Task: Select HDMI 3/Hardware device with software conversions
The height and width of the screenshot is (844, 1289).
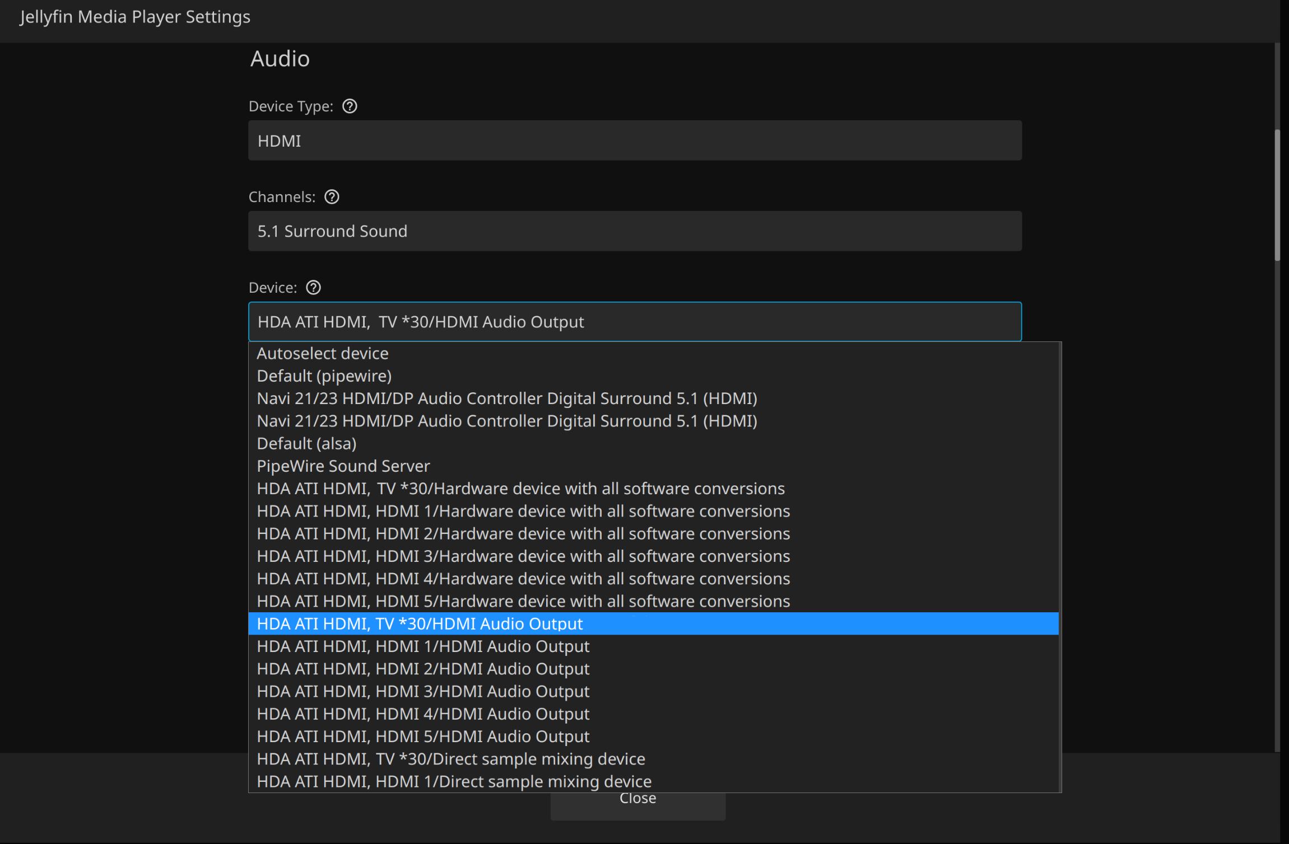Action: coord(523,556)
